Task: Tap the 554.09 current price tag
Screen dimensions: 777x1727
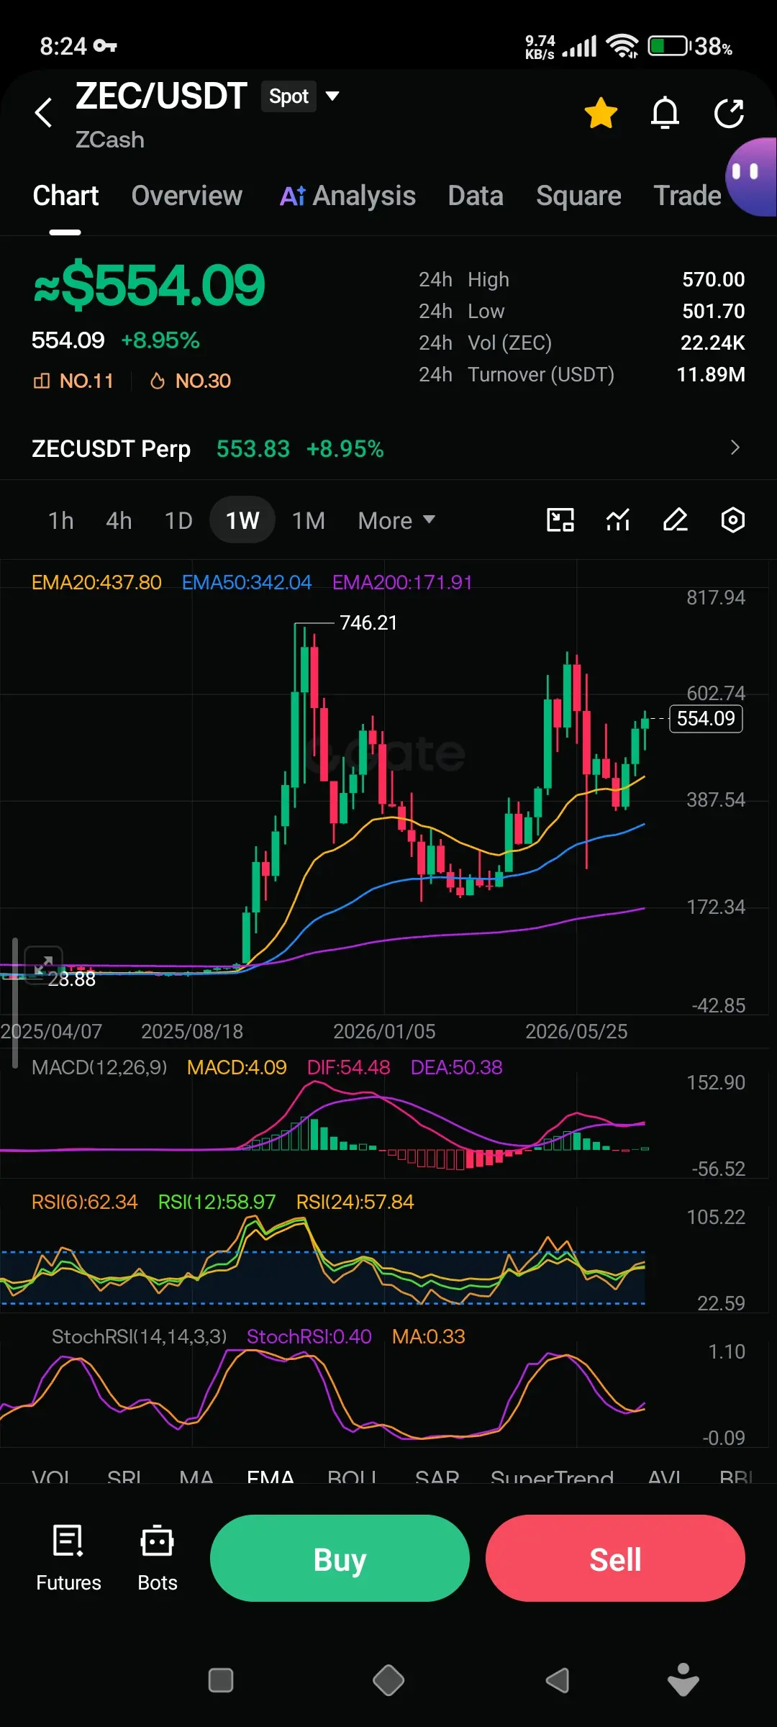Action: (x=706, y=718)
